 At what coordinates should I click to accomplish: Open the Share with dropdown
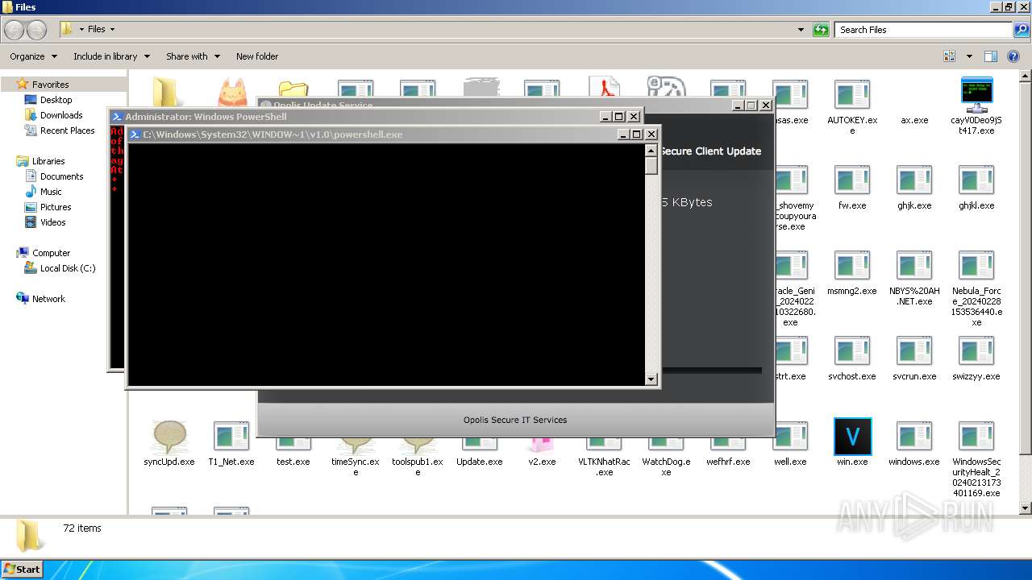[193, 56]
